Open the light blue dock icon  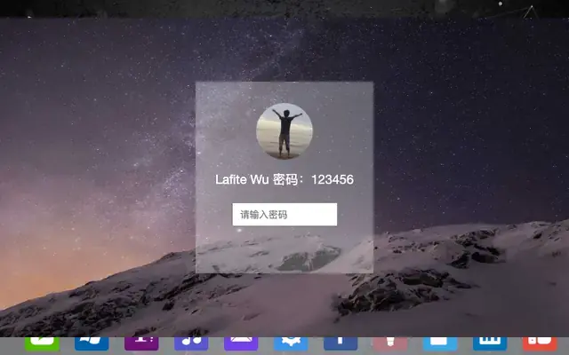(440, 343)
